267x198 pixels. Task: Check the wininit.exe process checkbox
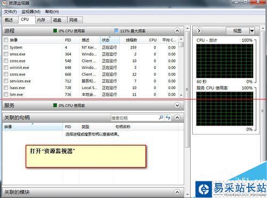[x=6, y=68]
